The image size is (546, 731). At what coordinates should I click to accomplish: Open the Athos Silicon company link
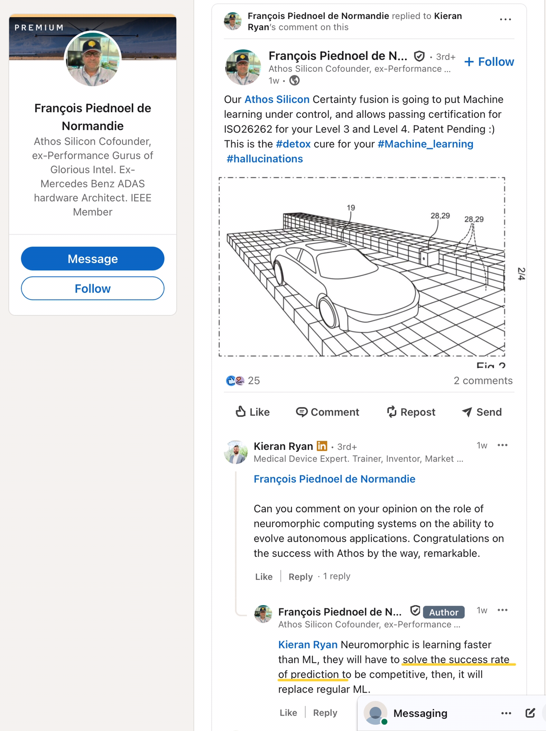277,99
